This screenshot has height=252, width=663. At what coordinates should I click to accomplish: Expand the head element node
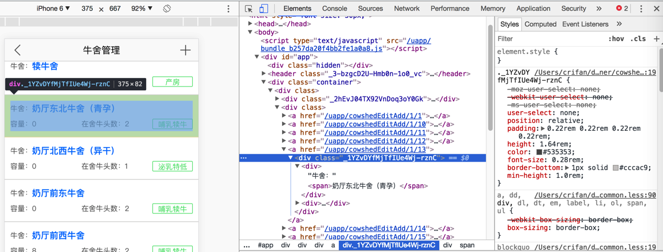click(x=251, y=24)
